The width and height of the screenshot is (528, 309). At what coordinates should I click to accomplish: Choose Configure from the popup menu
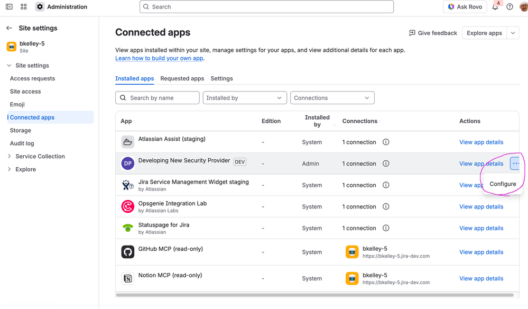coord(503,184)
